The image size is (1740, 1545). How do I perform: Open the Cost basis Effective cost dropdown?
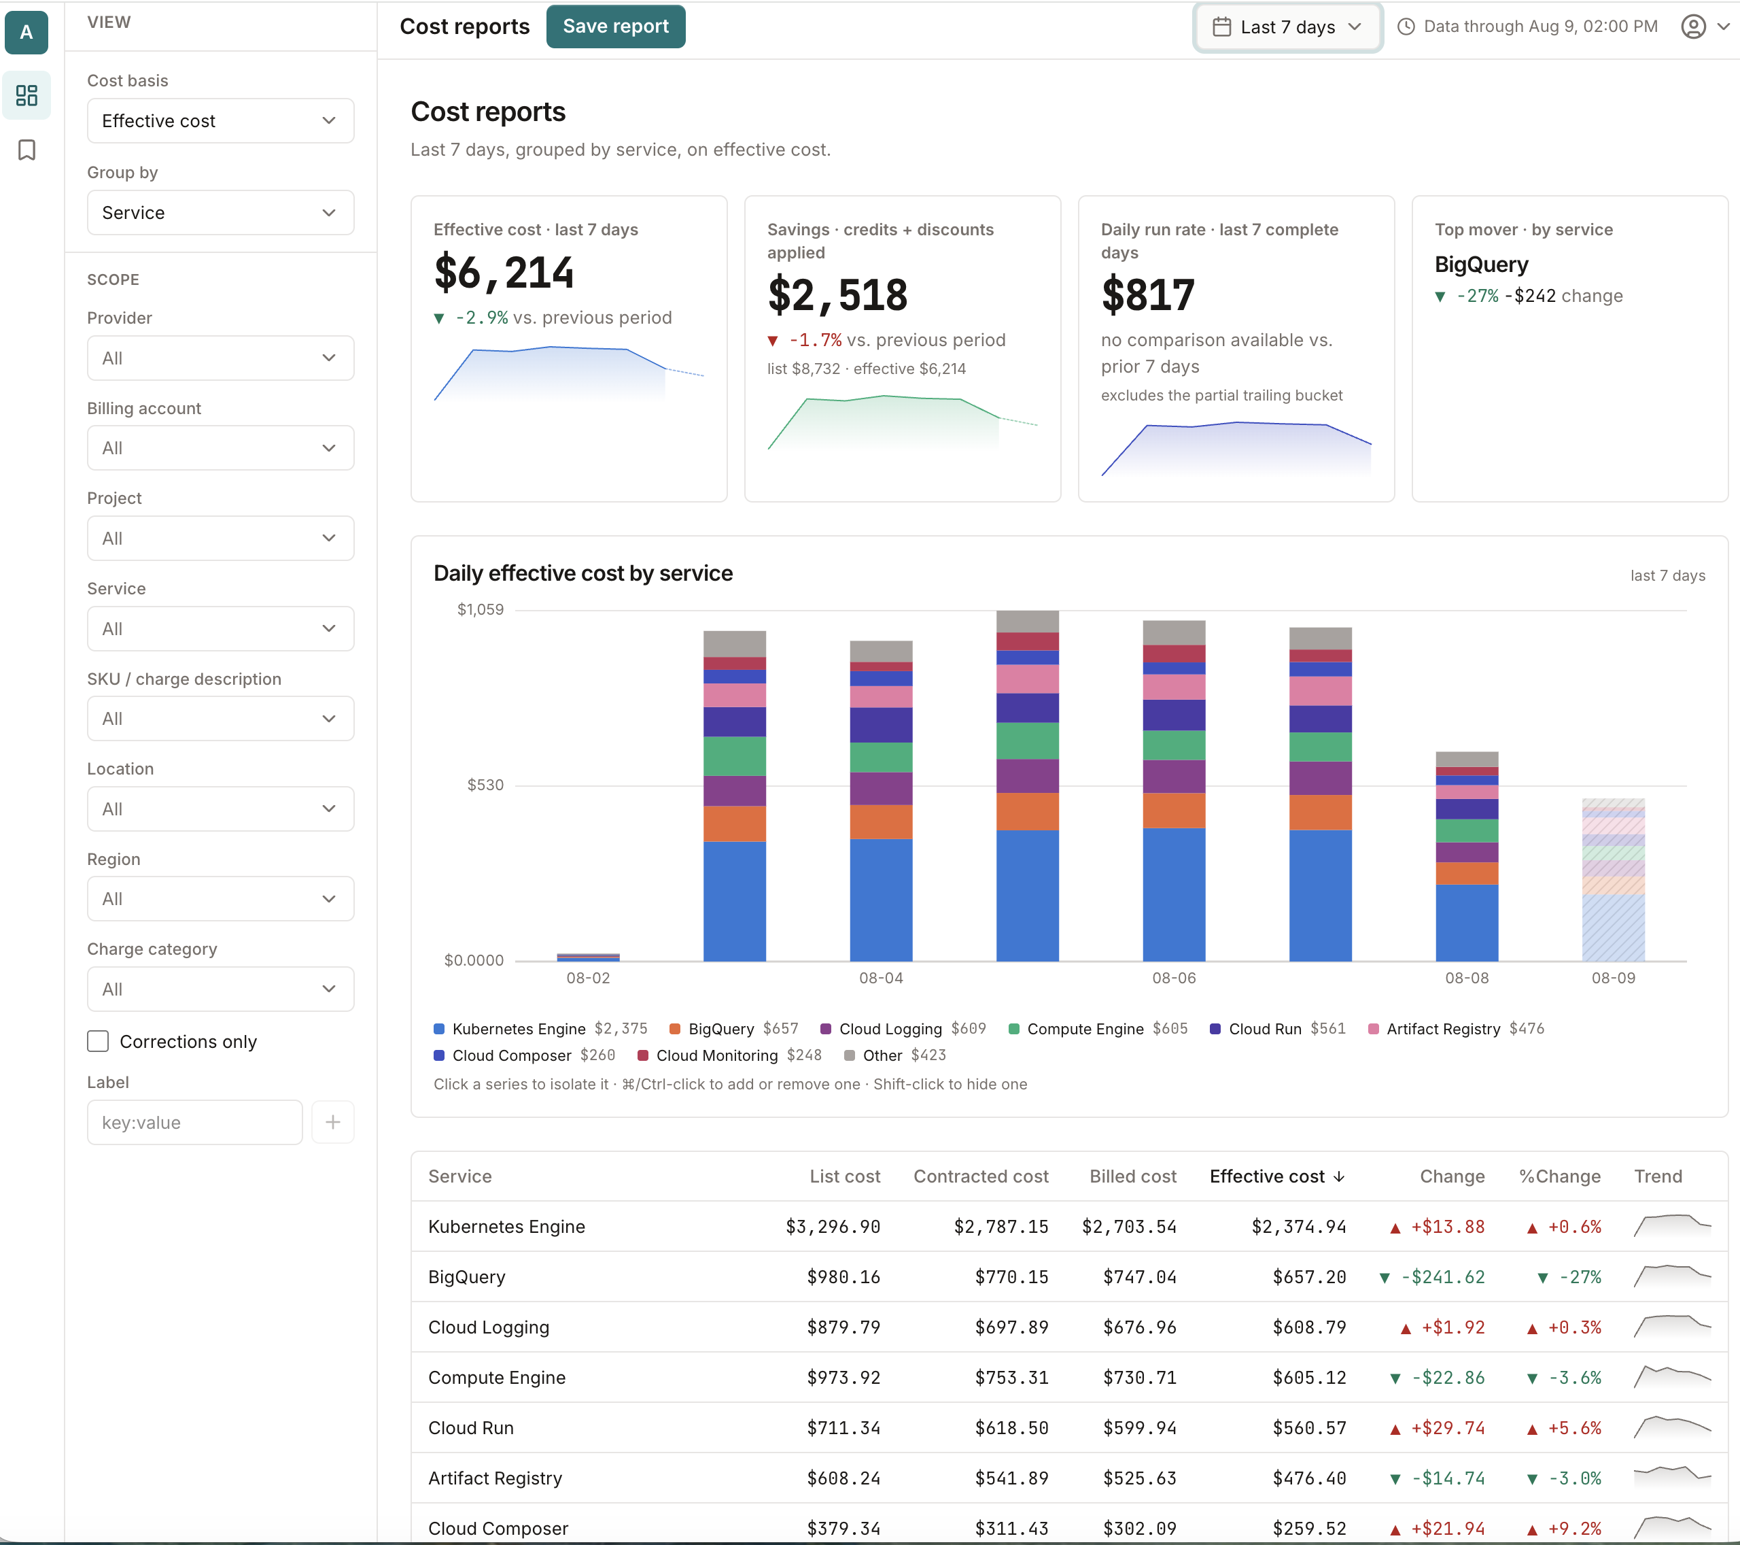[x=220, y=121]
